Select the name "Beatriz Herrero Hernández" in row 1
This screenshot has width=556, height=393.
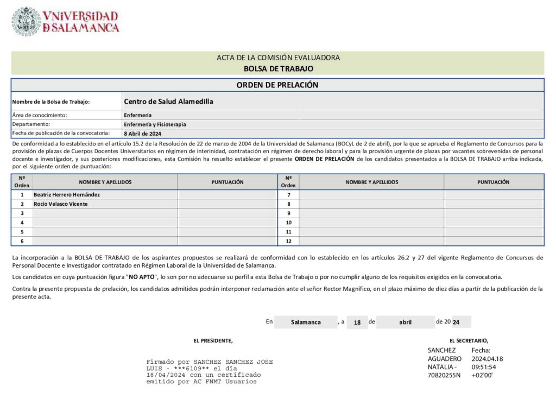(x=67, y=194)
